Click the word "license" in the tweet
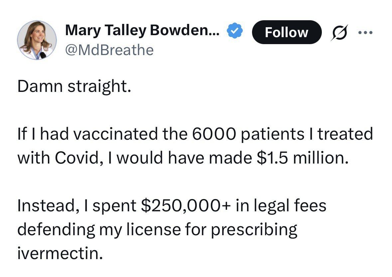The width and height of the screenshot is (392, 277). click(158, 230)
